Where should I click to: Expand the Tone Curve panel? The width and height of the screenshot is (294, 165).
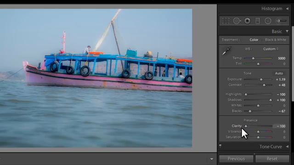click(287, 147)
